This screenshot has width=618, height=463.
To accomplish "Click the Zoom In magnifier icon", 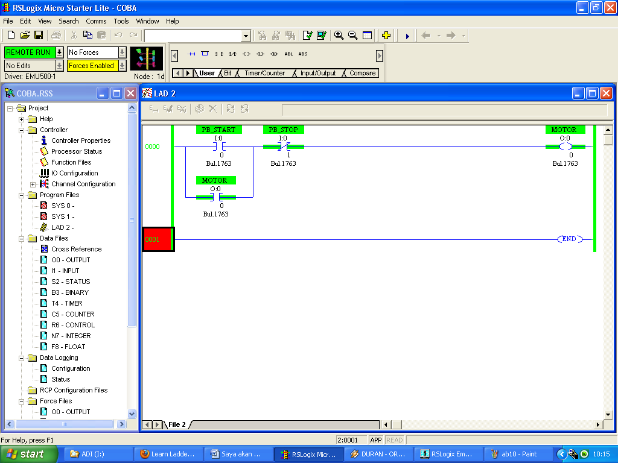I will tap(339, 35).
